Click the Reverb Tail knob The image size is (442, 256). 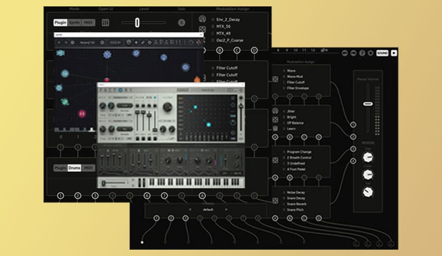pyautogui.click(x=368, y=193)
